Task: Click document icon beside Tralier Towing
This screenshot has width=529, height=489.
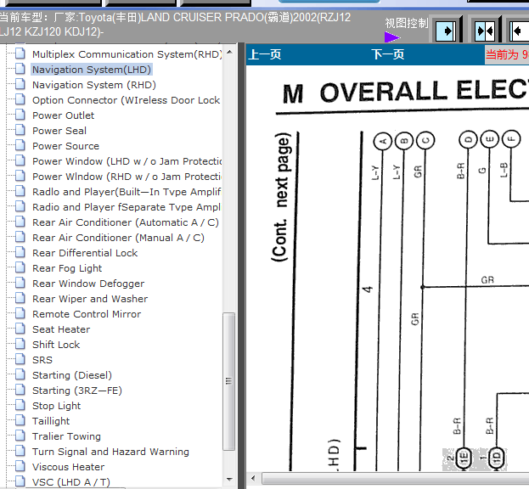Action: click(20, 436)
